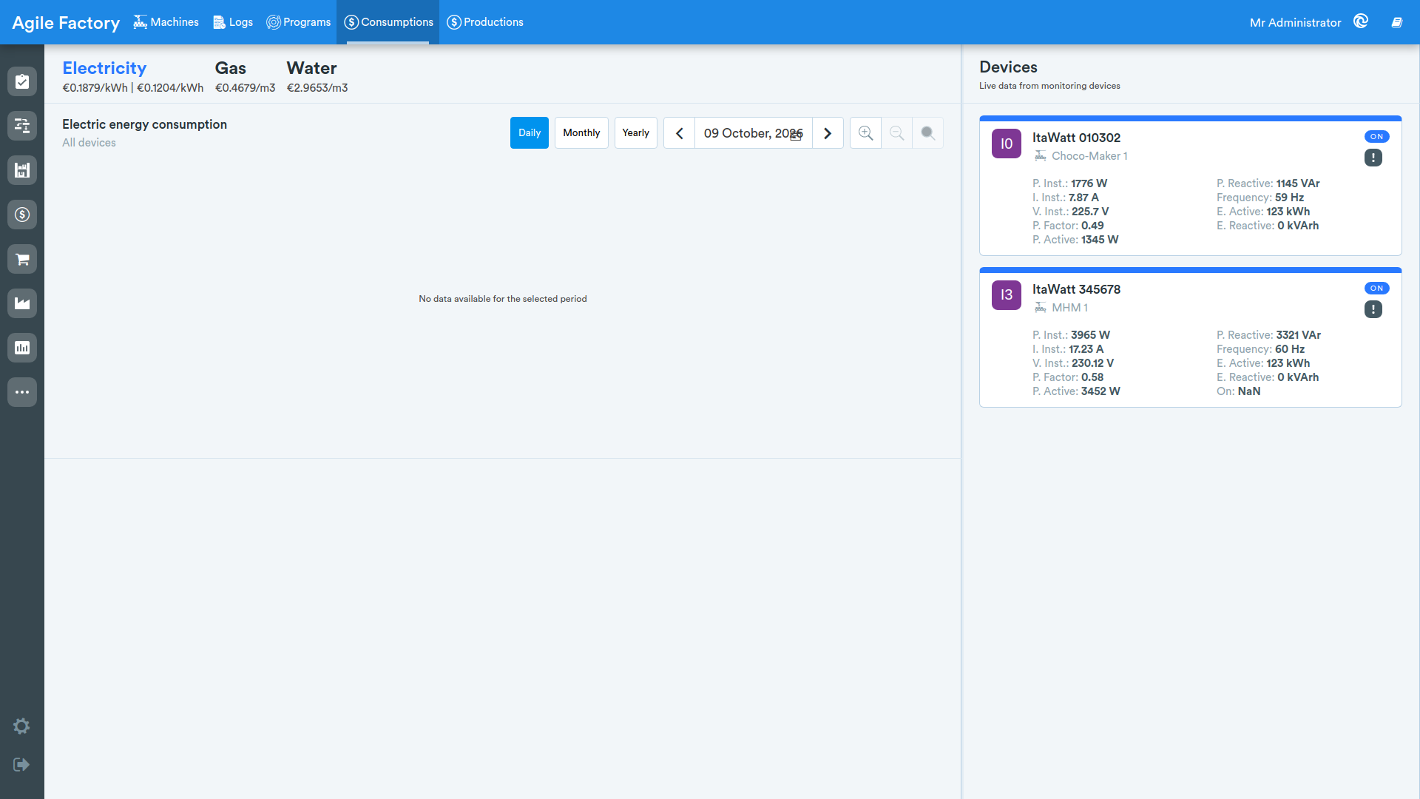1420x799 pixels.
Task: Open the three-dots more sidebar icon
Action: (x=22, y=392)
